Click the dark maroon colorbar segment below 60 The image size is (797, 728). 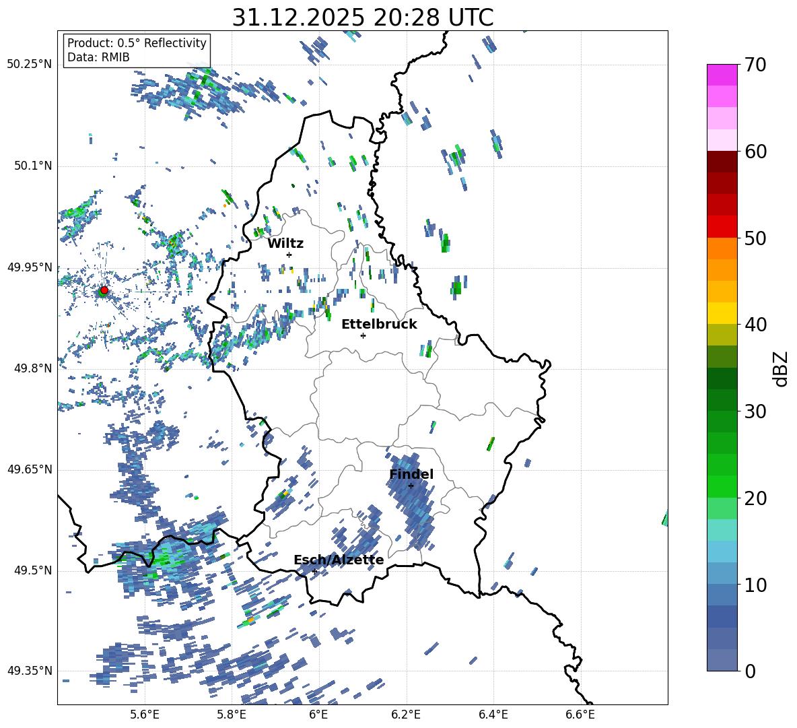[x=722, y=161]
